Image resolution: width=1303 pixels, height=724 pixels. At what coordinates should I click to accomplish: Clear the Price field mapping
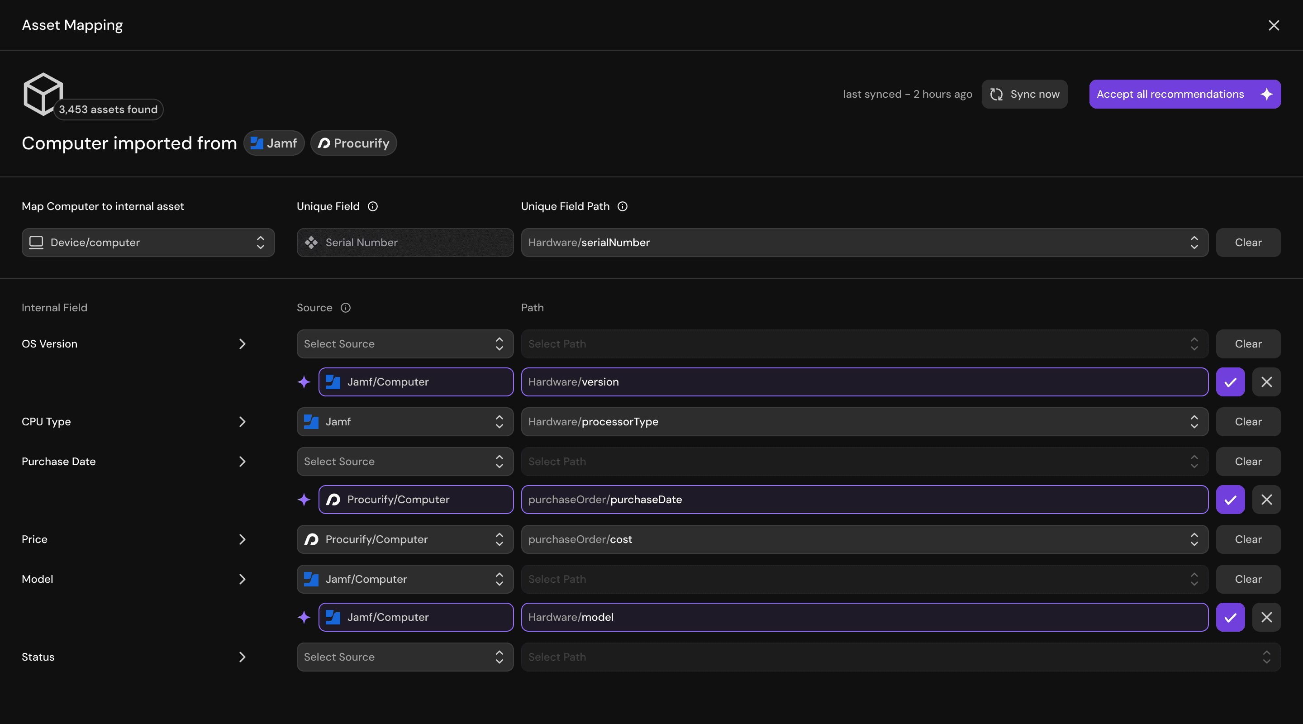tap(1248, 539)
